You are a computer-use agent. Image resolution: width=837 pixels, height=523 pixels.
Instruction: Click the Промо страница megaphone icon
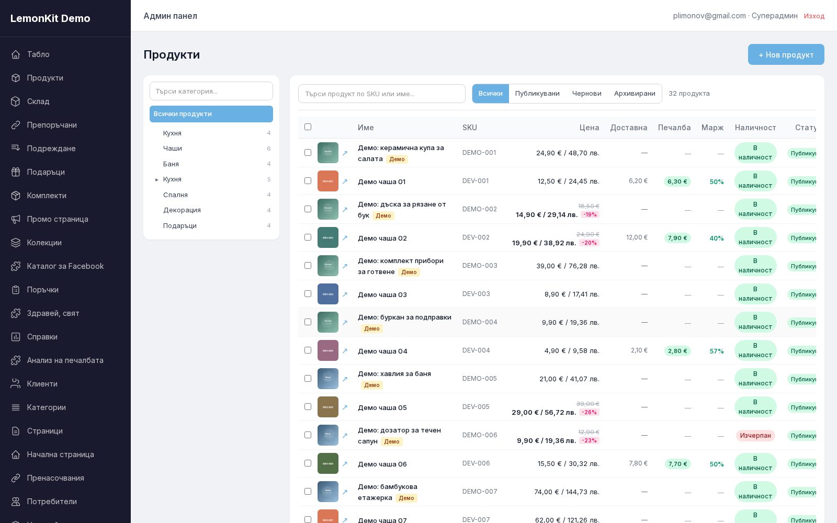pyautogui.click(x=16, y=219)
